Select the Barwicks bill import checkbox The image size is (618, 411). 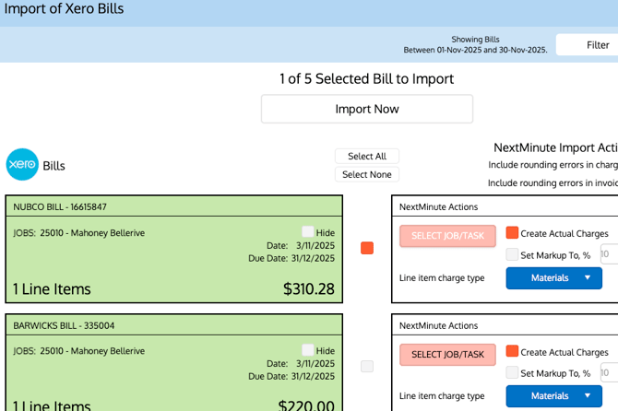(x=367, y=366)
